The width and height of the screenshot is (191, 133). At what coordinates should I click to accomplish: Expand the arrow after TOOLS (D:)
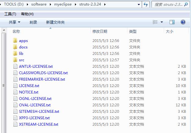[28, 5]
